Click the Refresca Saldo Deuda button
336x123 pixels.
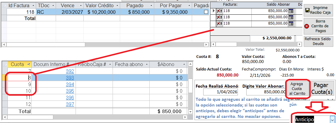click(x=318, y=41)
